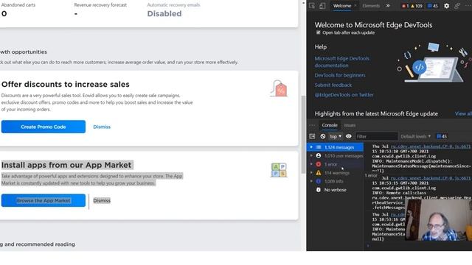472x265 pixels.
Task: Open second ru.cdev.xnext.backend source link
Action: pyautogui.click(x=430, y=178)
